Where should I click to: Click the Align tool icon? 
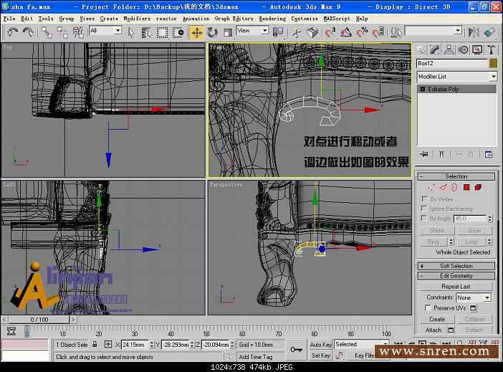pyautogui.click(x=489, y=32)
